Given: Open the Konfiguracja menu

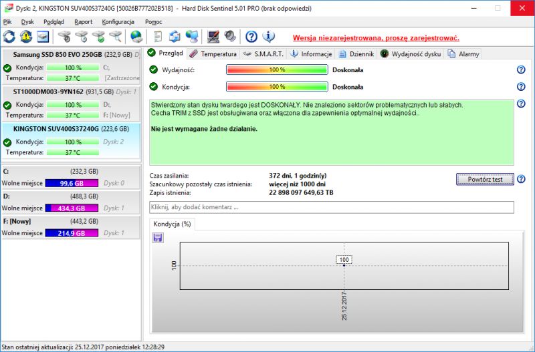Looking at the screenshot, I should (x=118, y=22).
